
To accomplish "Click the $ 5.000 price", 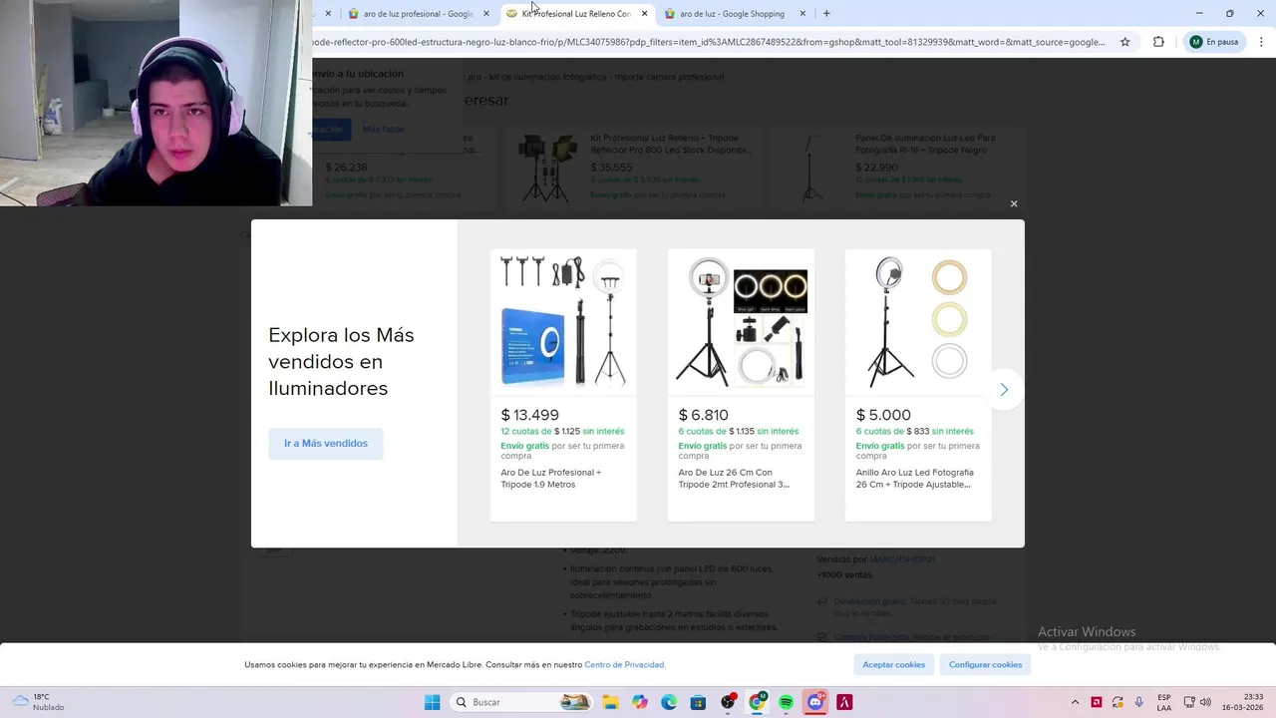I will pos(883,415).
